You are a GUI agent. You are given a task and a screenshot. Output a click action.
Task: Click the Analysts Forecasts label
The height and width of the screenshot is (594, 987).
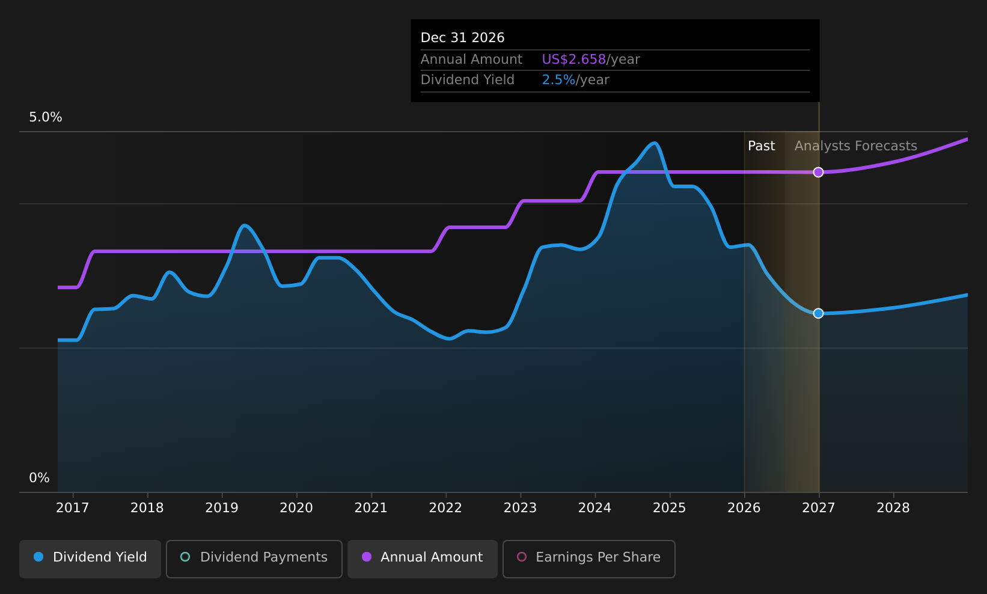[x=856, y=146]
